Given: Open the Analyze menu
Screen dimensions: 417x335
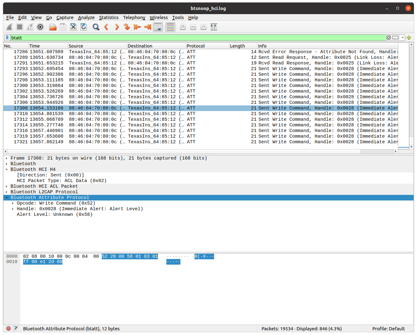Looking at the screenshot, I should 86,18.
